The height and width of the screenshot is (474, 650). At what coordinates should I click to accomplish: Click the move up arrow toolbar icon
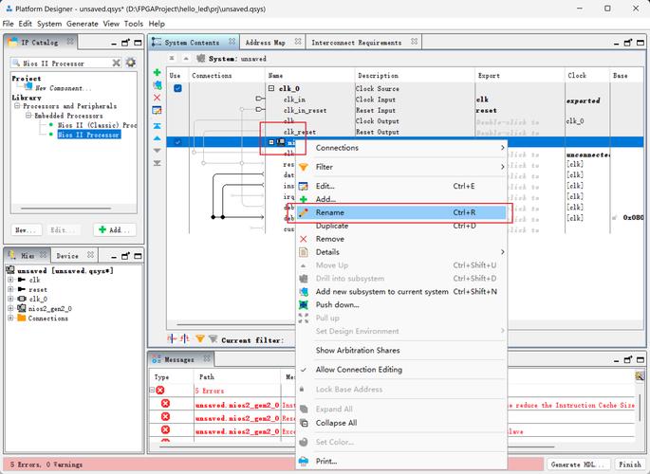pos(158,138)
